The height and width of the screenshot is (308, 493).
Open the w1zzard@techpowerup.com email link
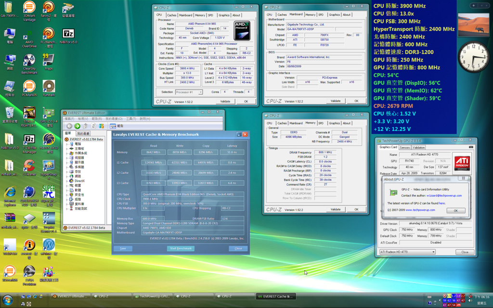(444, 195)
